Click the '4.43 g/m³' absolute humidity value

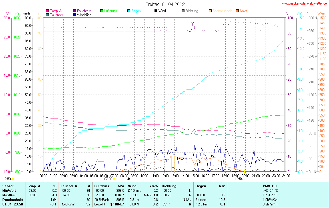[x=68, y=205]
